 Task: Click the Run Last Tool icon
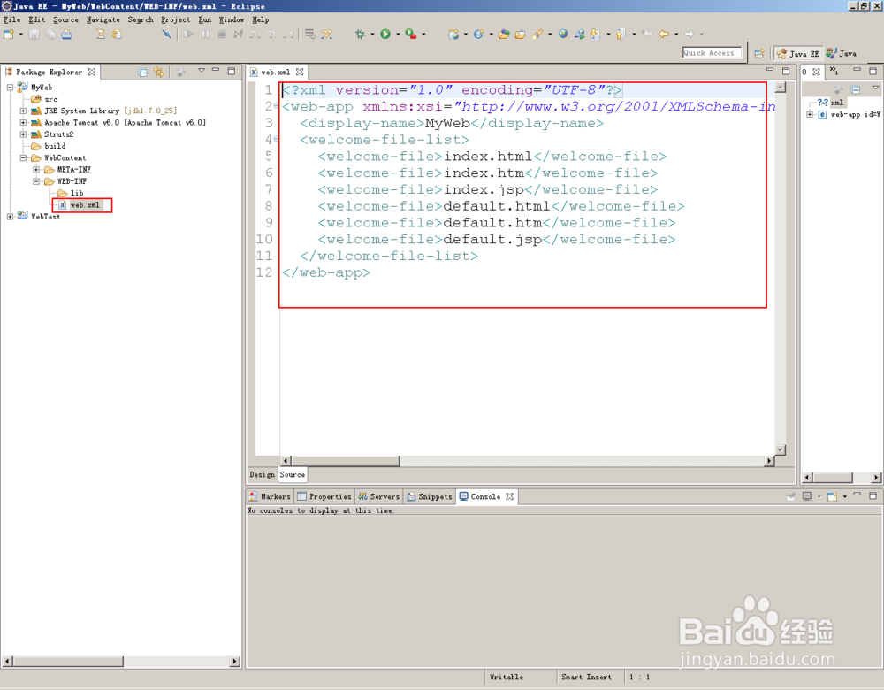coord(411,34)
